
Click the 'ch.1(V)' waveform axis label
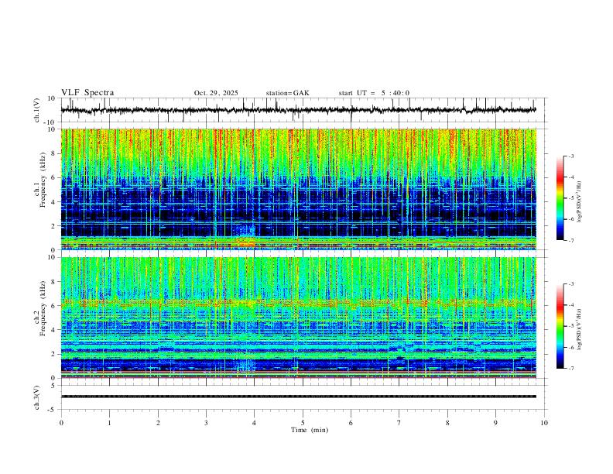tap(37, 110)
